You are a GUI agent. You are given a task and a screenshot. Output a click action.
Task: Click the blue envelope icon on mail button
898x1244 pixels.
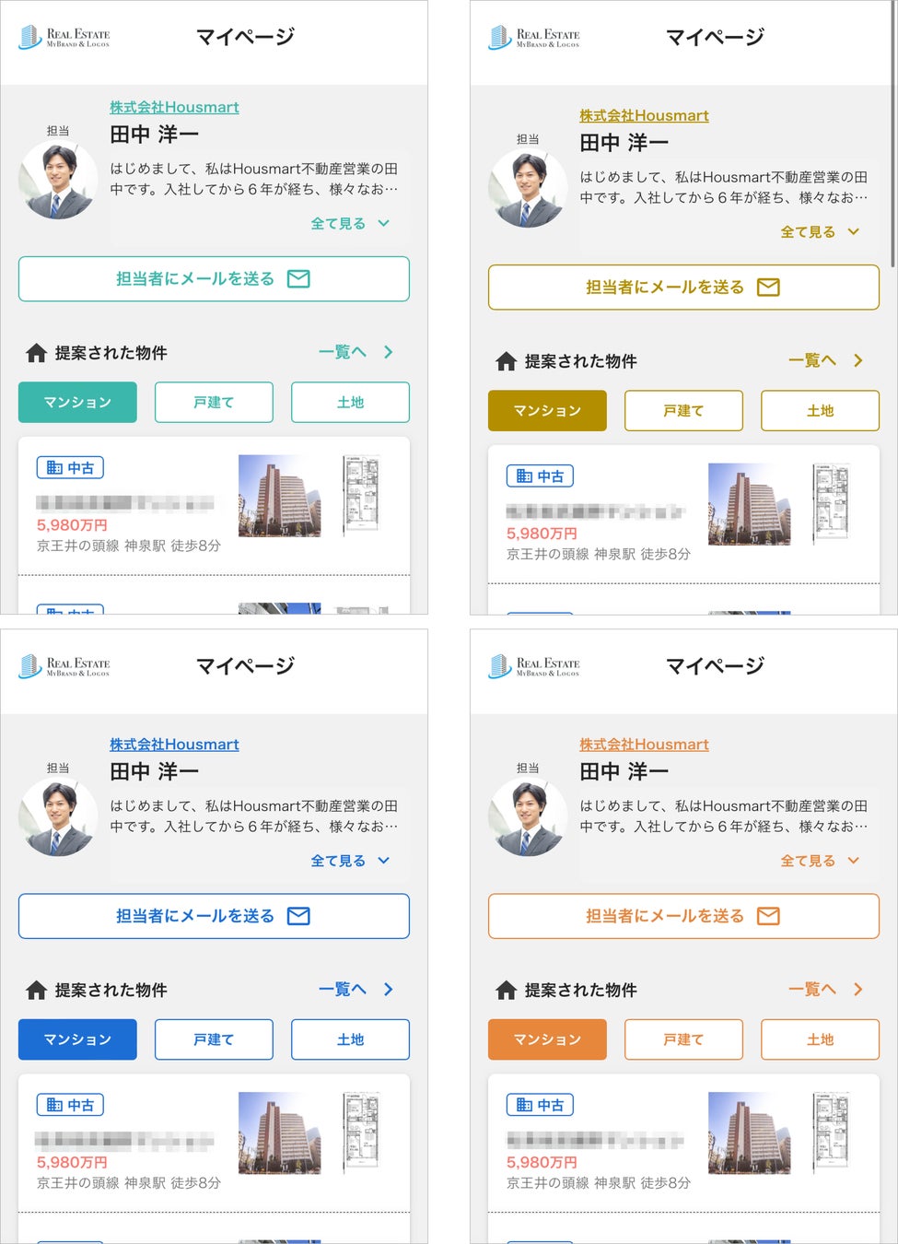tap(298, 916)
